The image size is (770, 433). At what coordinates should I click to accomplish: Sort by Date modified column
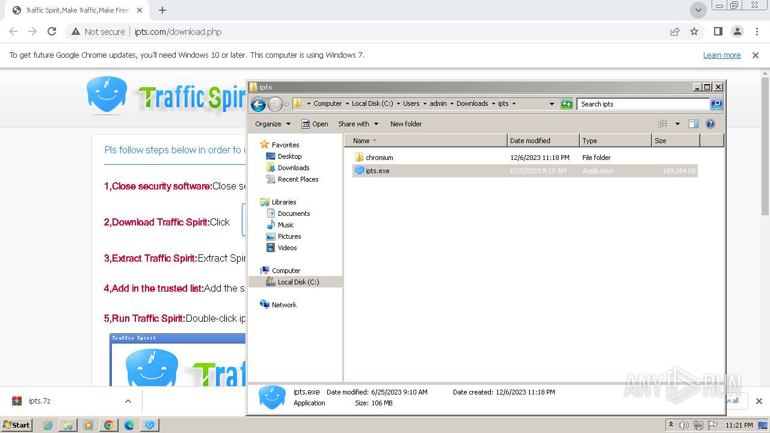(543, 141)
